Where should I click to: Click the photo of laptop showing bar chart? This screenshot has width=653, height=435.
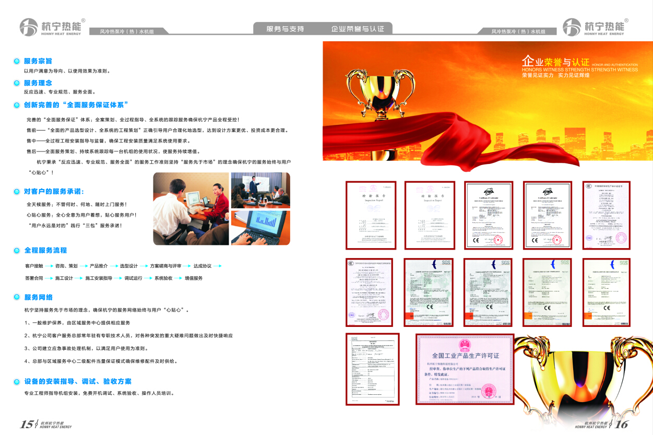[260, 227]
